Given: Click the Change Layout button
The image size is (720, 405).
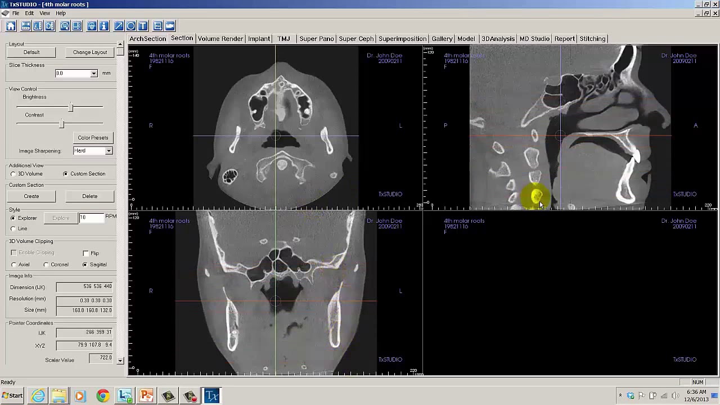Looking at the screenshot, I should coord(90,52).
